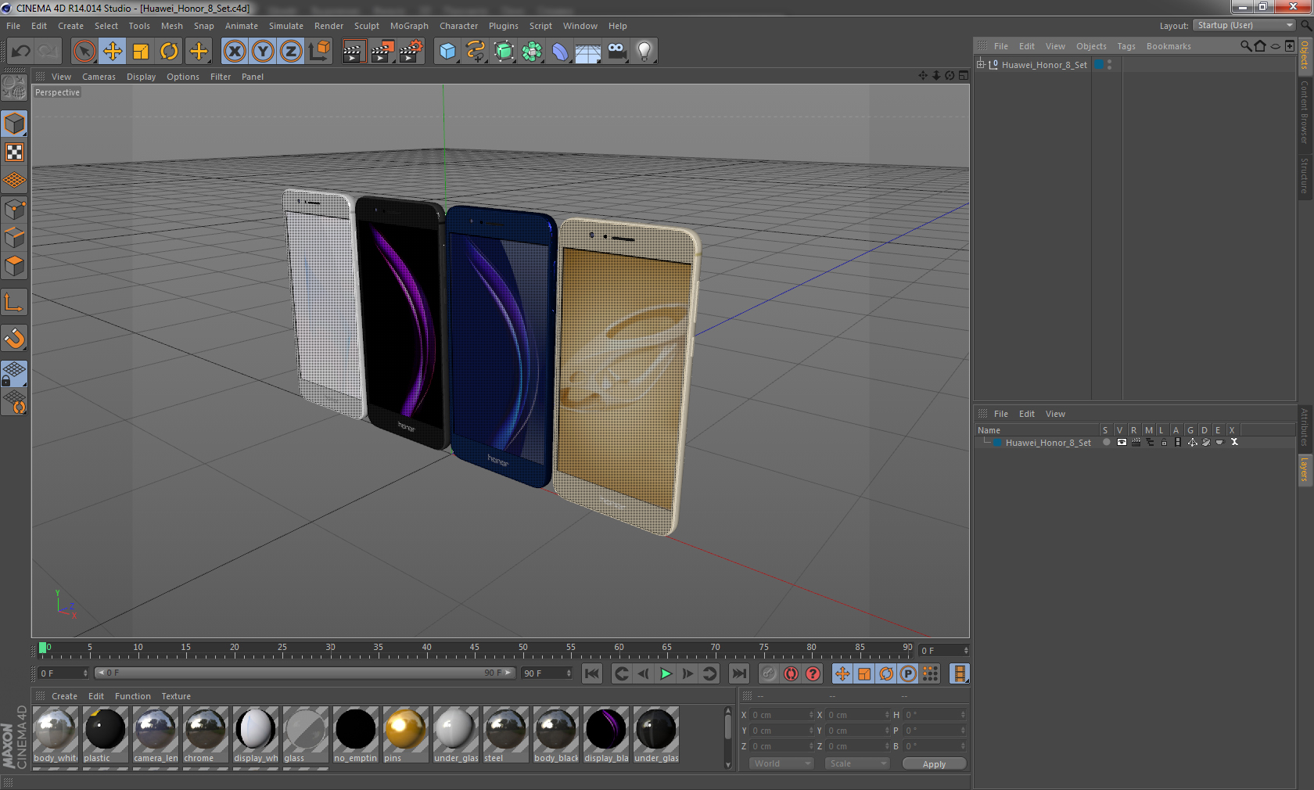Viewport: 1314px width, 790px height.
Task: Toggle Y axis lock
Action: click(263, 52)
